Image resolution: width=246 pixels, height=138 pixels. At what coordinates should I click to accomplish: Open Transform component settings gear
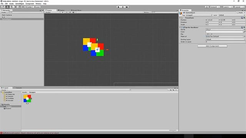coord(244,18)
